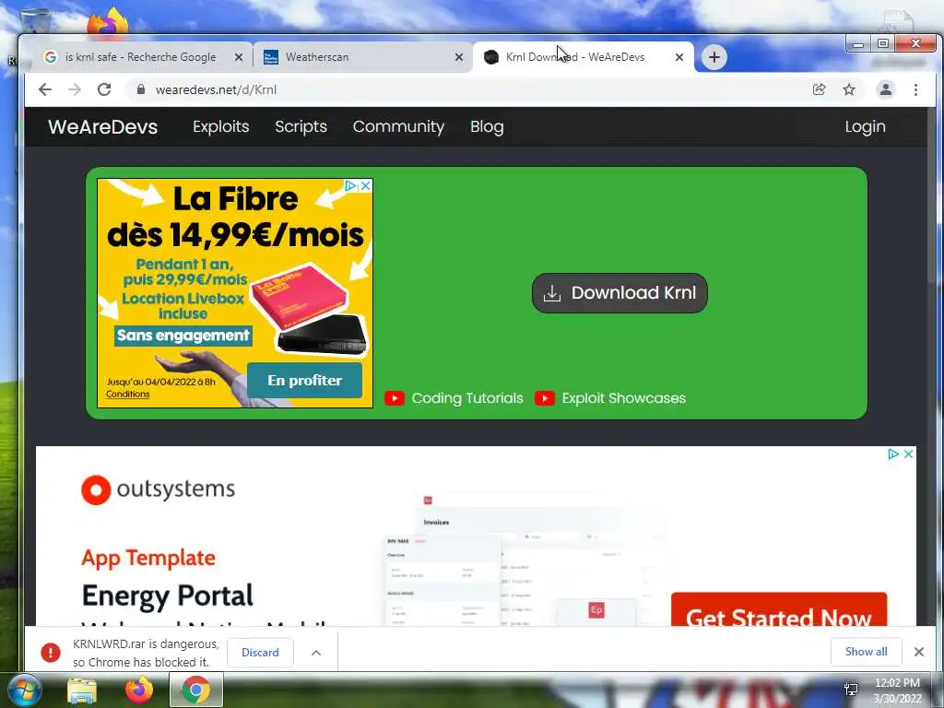Image resolution: width=944 pixels, height=708 pixels.
Task: Click AdChoices icon on La Fibre ad
Action: (x=350, y=186)
